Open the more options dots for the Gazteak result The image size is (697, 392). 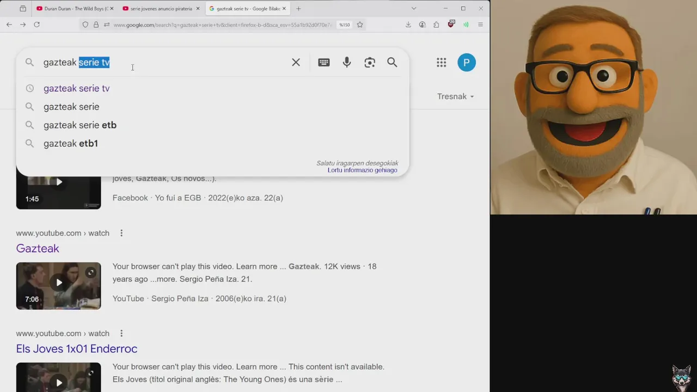pyautogui.click(x=121, y=233)
